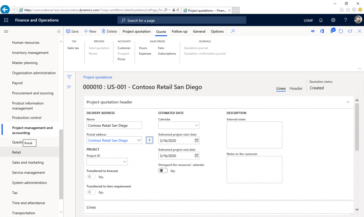Open the filter icon beside Project quotations

[69, 77]
